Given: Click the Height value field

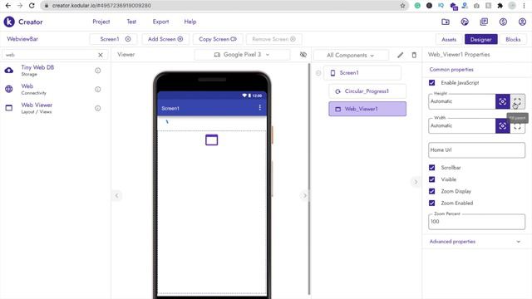Looking at the screenshot, I should tap(462, 101).
